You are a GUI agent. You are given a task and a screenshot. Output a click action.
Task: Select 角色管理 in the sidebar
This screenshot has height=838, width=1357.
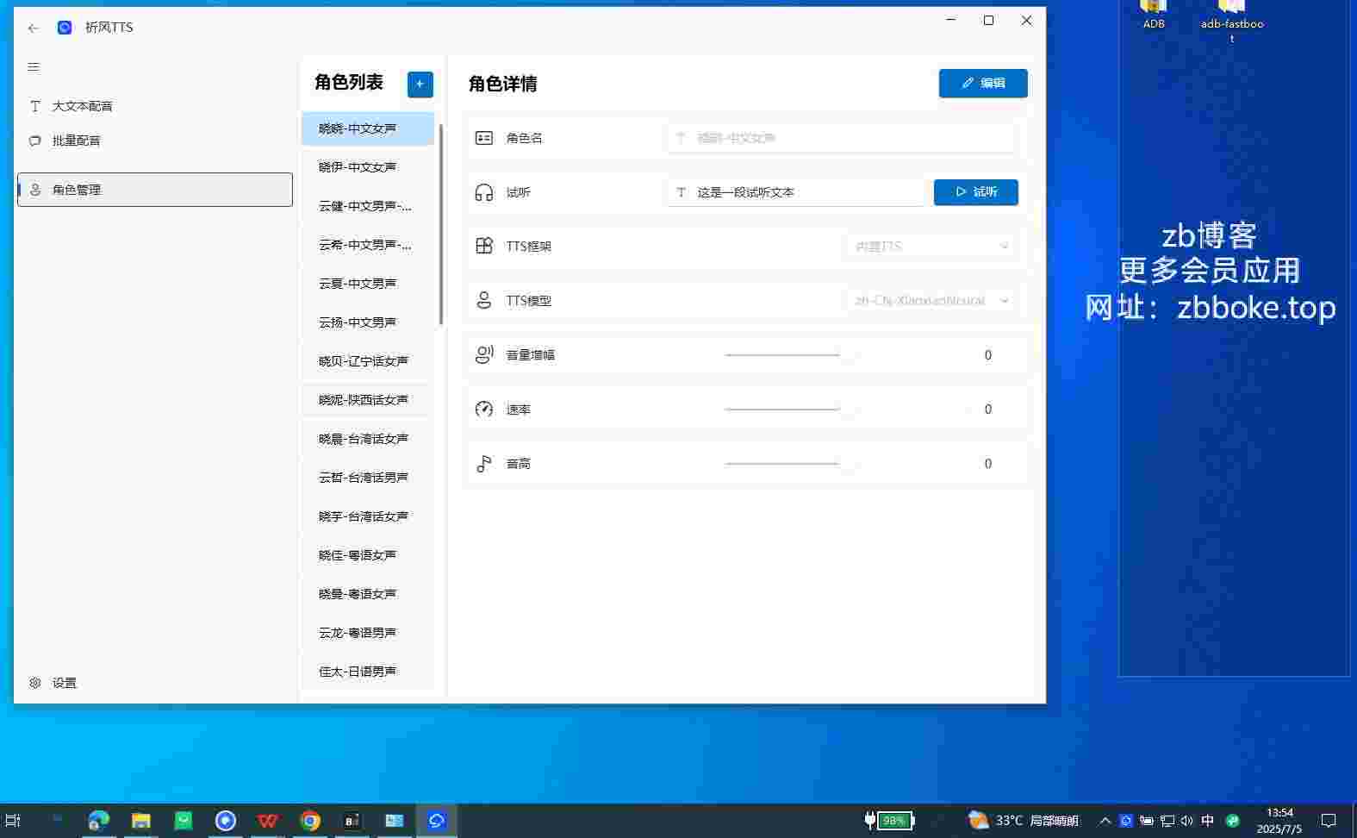click(x=155, y=190)
